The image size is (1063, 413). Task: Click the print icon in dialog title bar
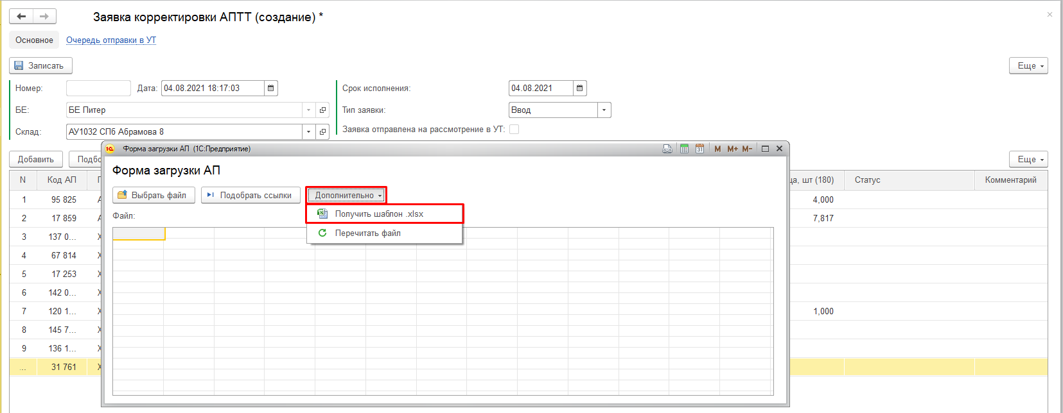[x=667, y=149]
